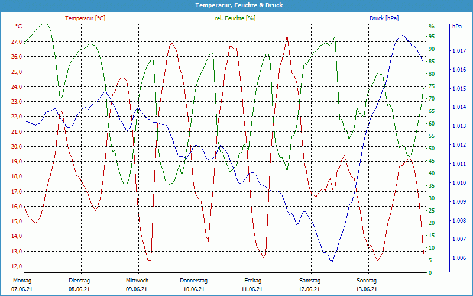Click the 18,0 temperature axis value
473x296 pixels.
pyautogui.click(x=17, y=176)
